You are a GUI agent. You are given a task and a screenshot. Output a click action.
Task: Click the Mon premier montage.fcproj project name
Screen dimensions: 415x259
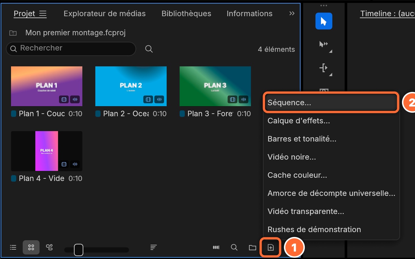click(76, 33)
